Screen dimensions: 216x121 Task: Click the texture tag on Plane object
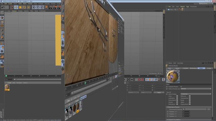click(183, 9)
